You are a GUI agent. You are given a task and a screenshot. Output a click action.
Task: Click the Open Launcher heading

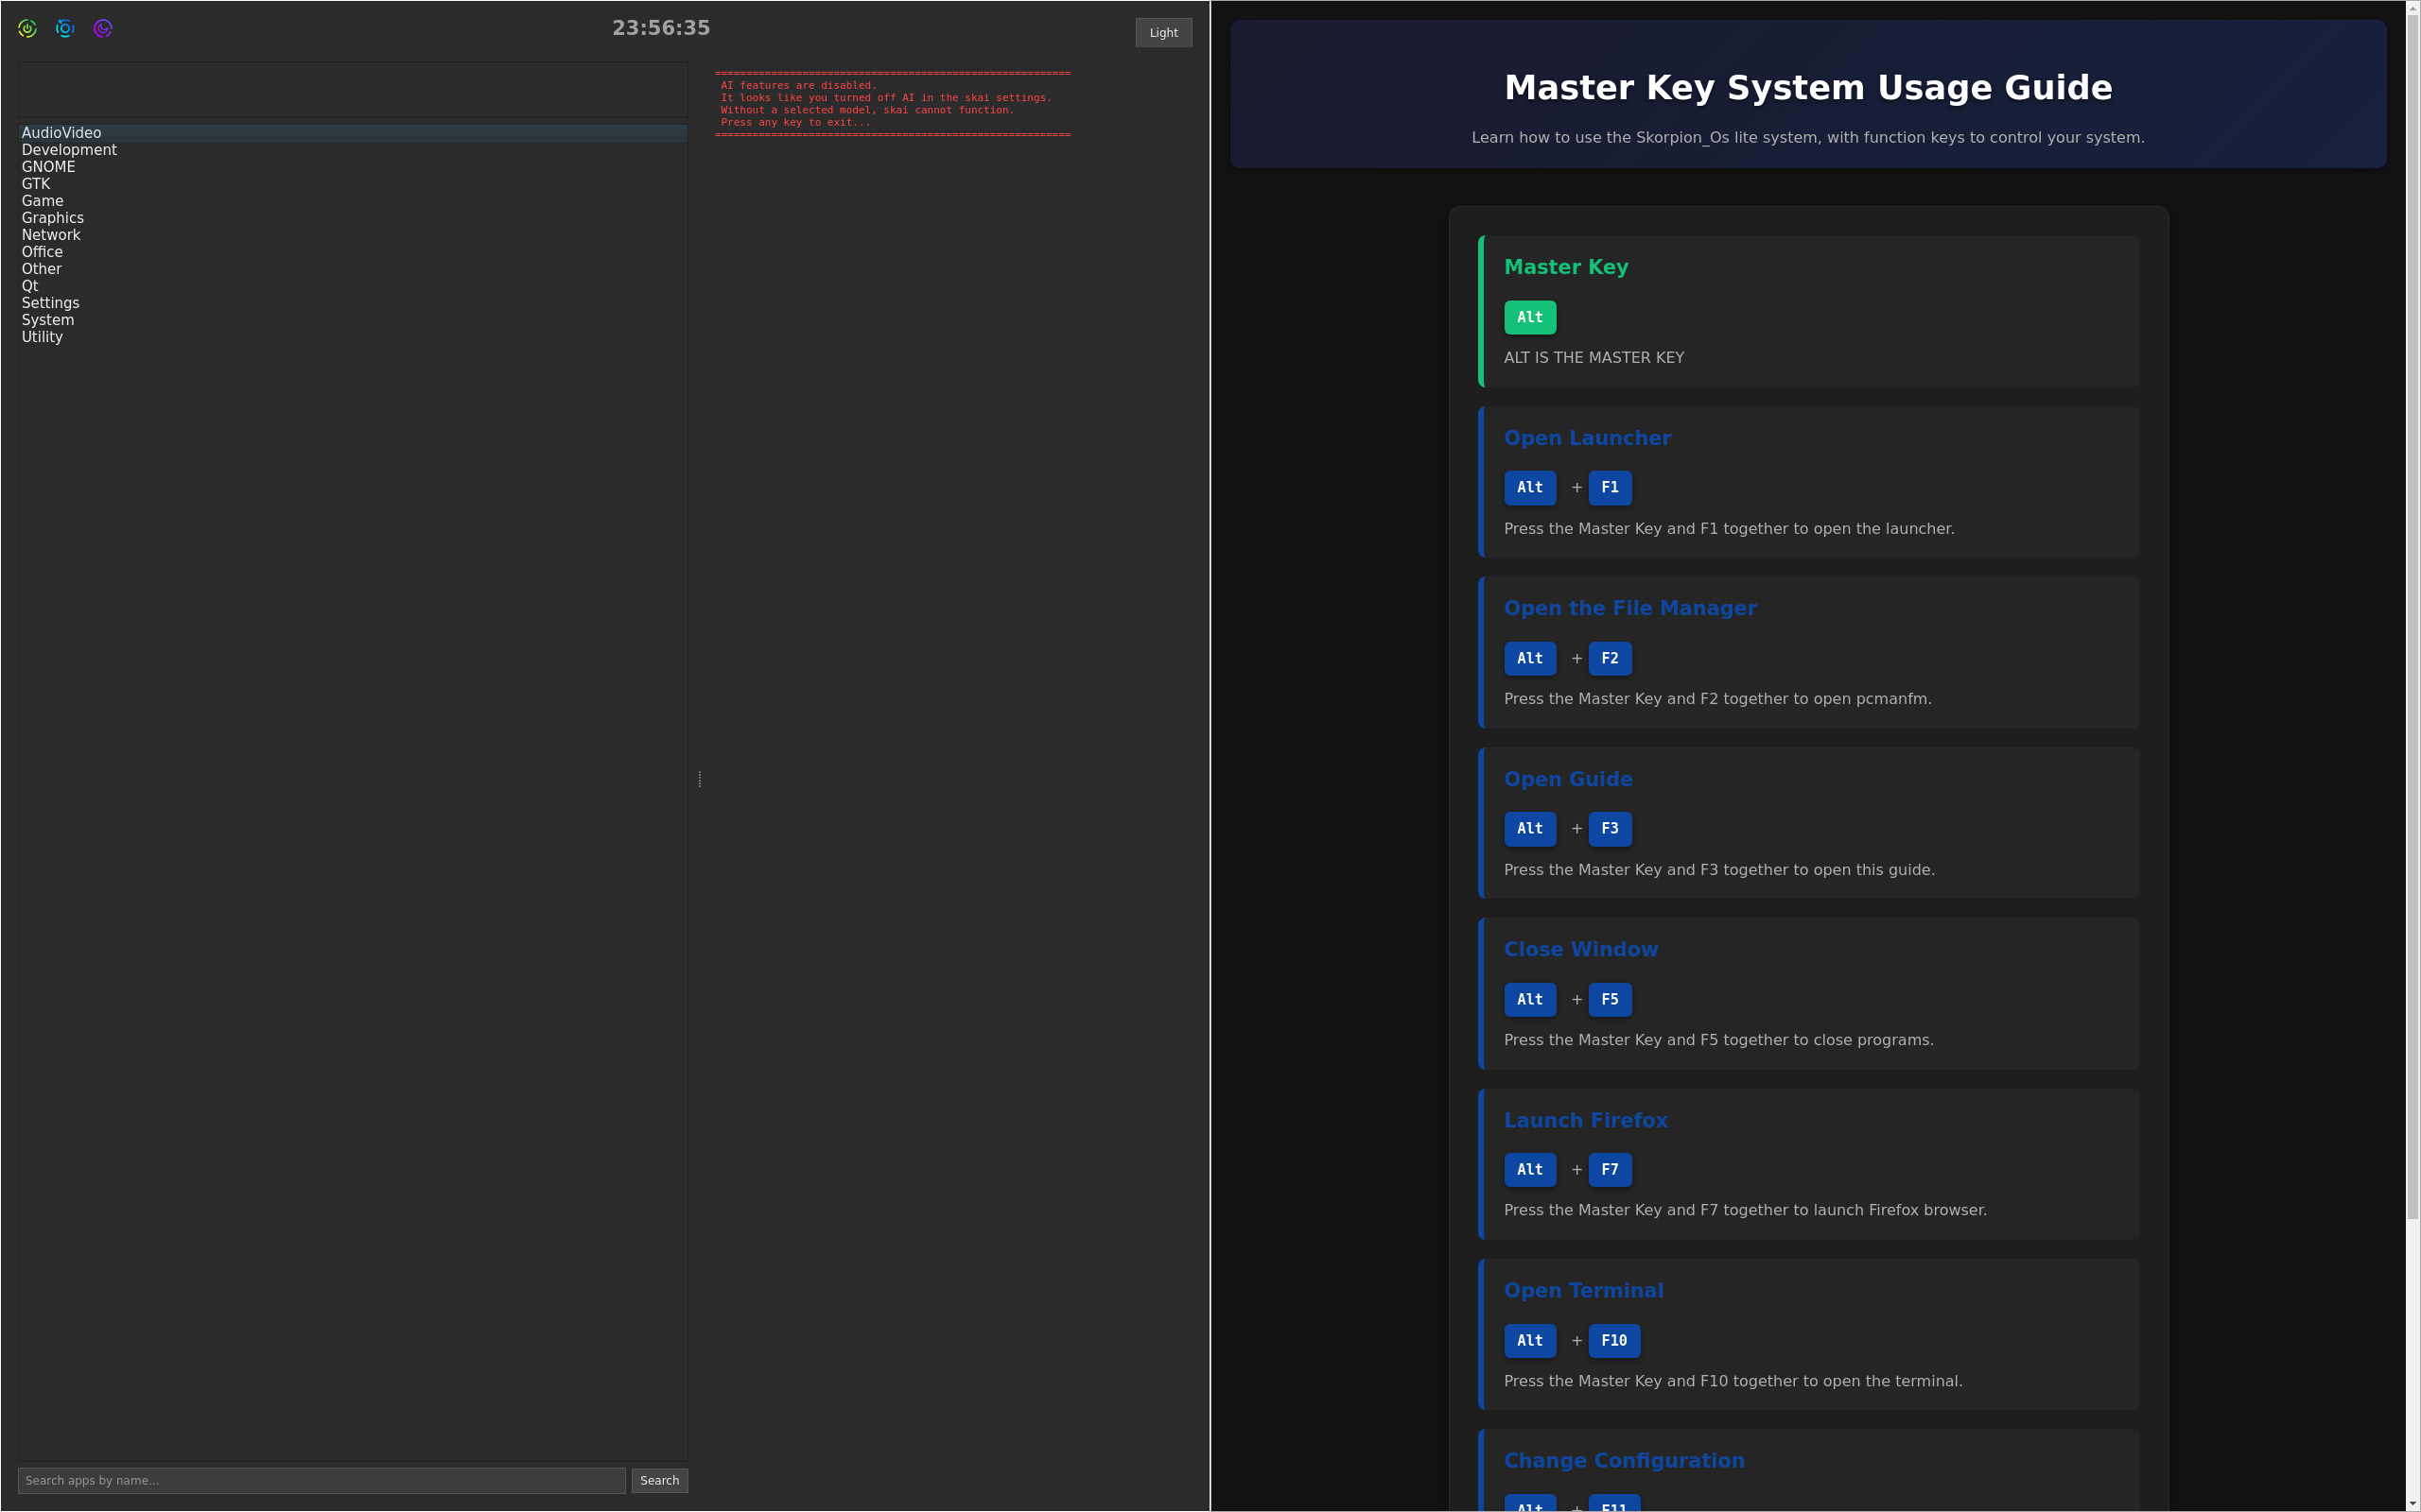(x=1587, y=438)
